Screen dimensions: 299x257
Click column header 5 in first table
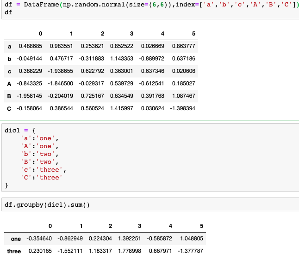[193, 34]
